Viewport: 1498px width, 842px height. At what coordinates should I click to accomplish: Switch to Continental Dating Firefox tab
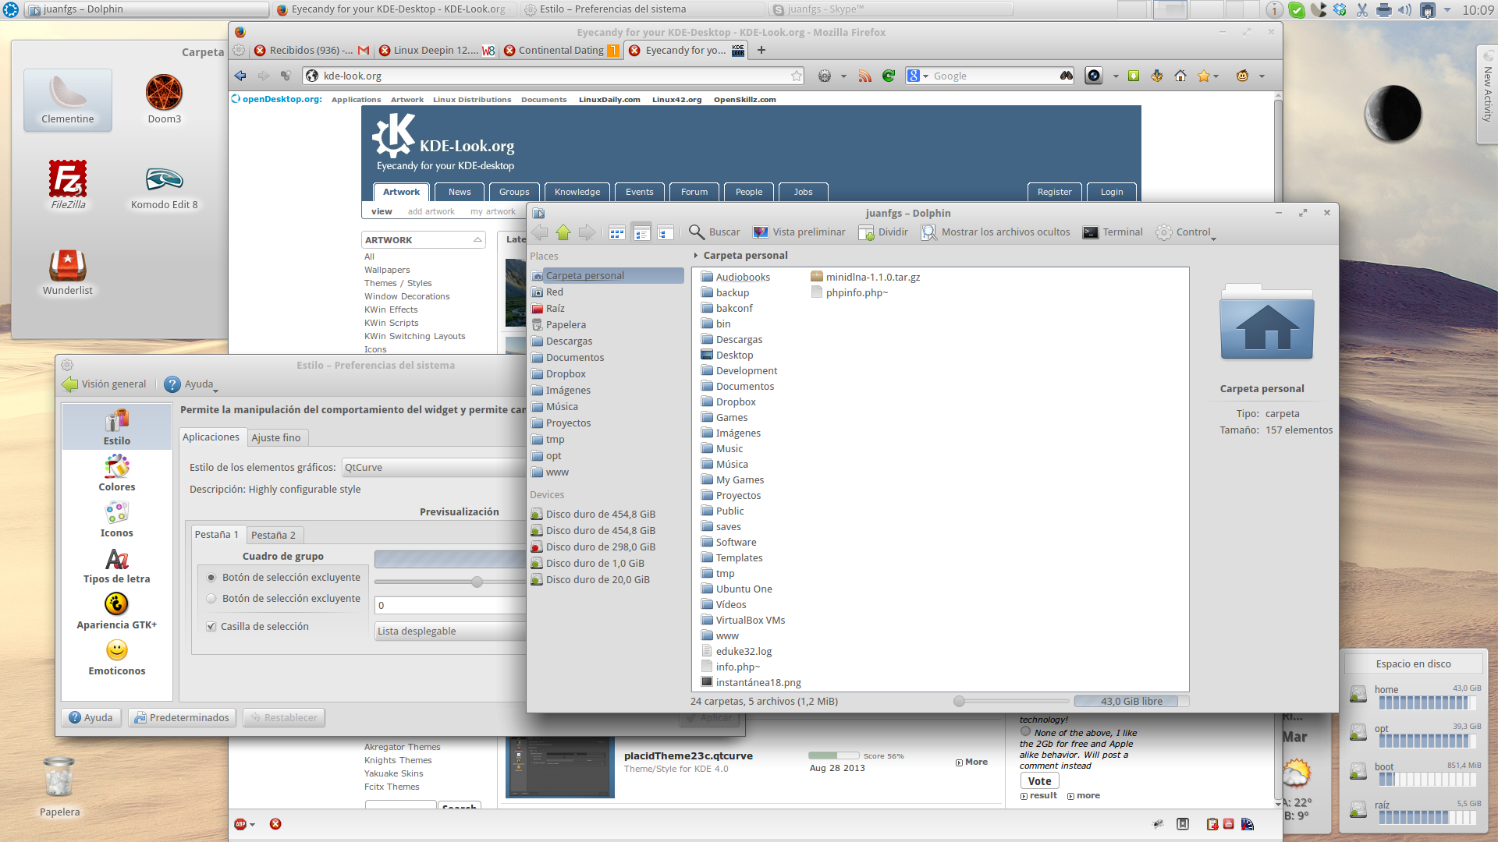[561, 51]
